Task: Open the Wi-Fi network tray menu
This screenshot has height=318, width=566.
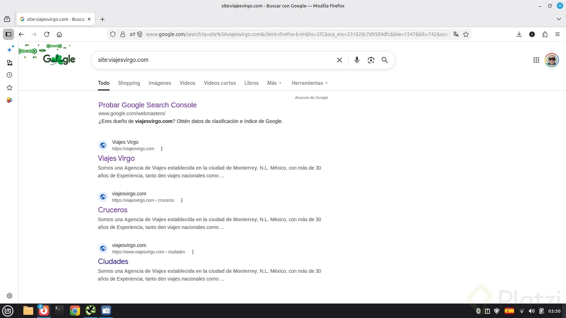Action: click(x=521, y=311)
